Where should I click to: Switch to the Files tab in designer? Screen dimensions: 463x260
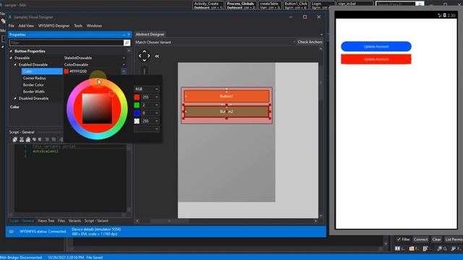(61, 221)
